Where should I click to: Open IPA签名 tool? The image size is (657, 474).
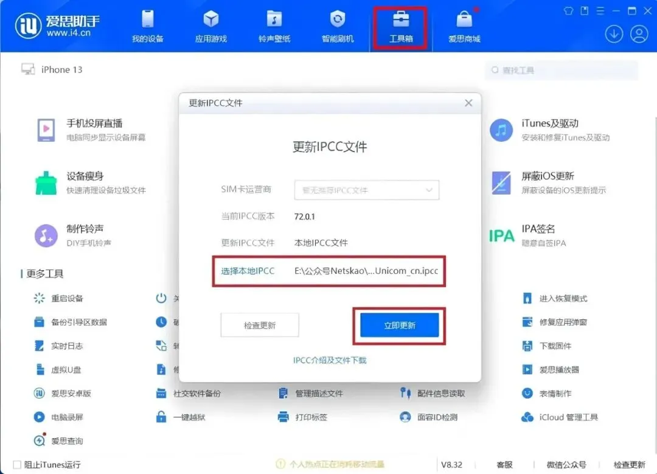click(x=528, y=235)
